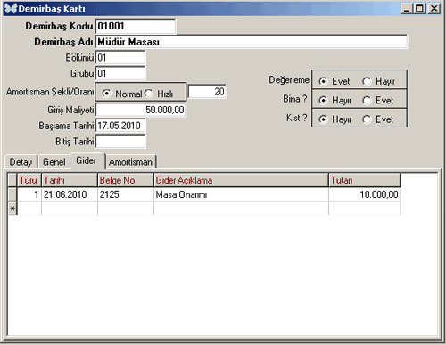The height and width of the screenshot is (345, 446).
Task: Click the Demirbaş Kodu field
Action: pyautogui.click(x=136, y=26)
